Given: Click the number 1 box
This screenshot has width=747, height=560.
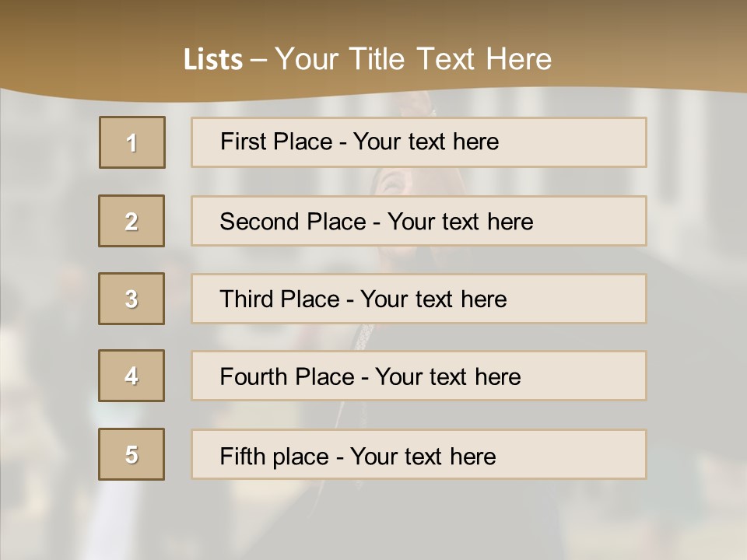Looking at the screenshot, I should coord(132,142).
